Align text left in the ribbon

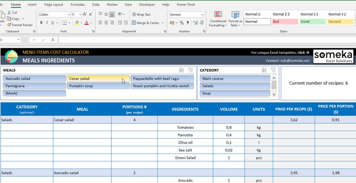click(x=100, y=23)
